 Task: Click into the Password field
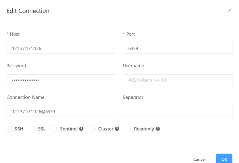point(61,80)
